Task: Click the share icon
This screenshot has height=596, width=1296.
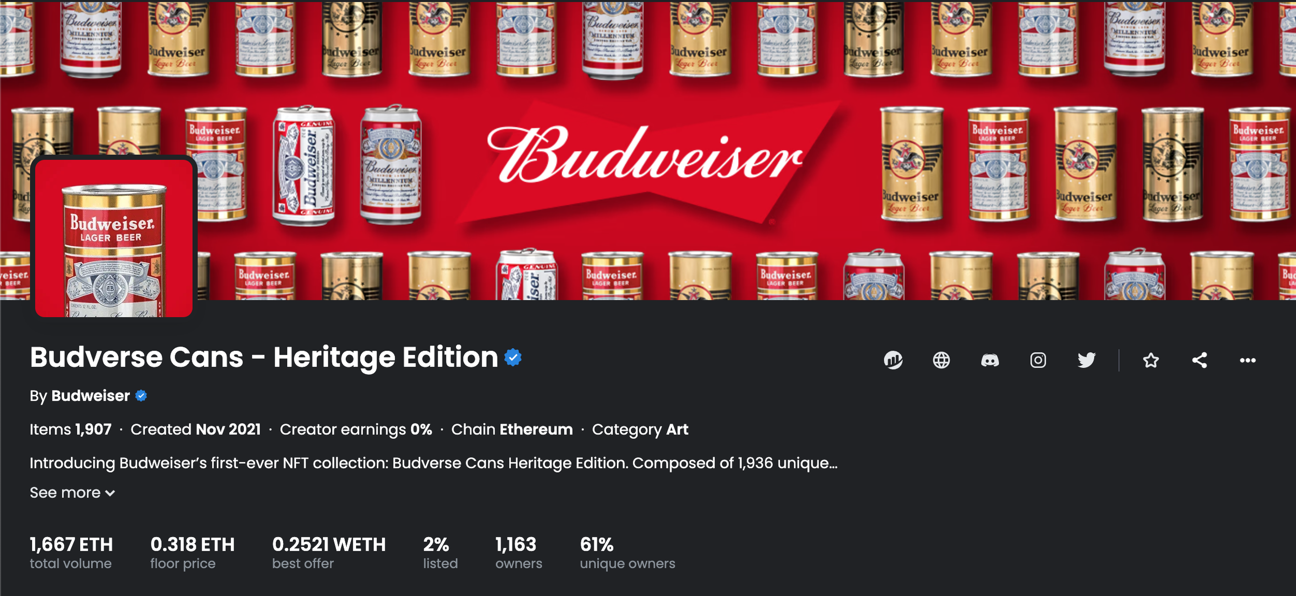Action: (1199, 360)
